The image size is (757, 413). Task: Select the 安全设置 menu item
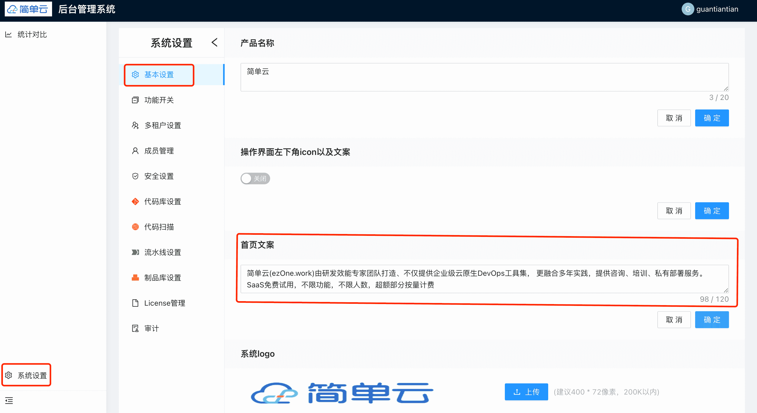point(172,176)
